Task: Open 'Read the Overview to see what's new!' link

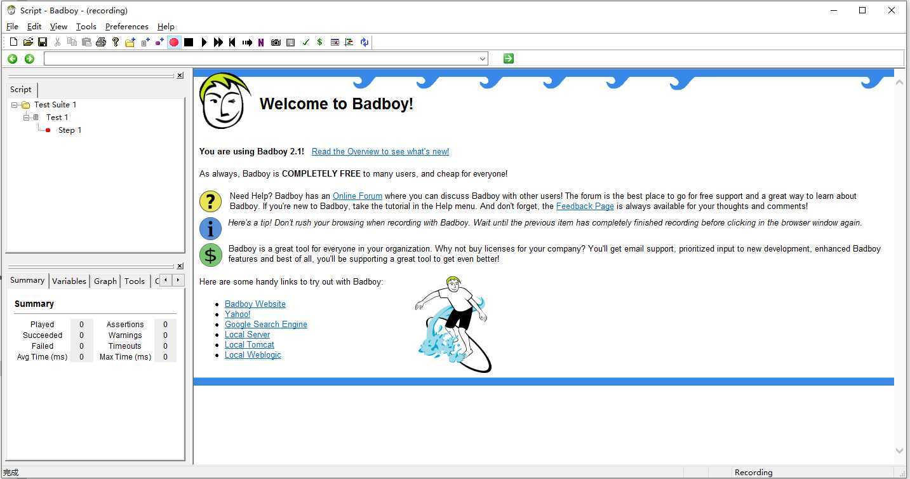Action: tap(380, 152)
